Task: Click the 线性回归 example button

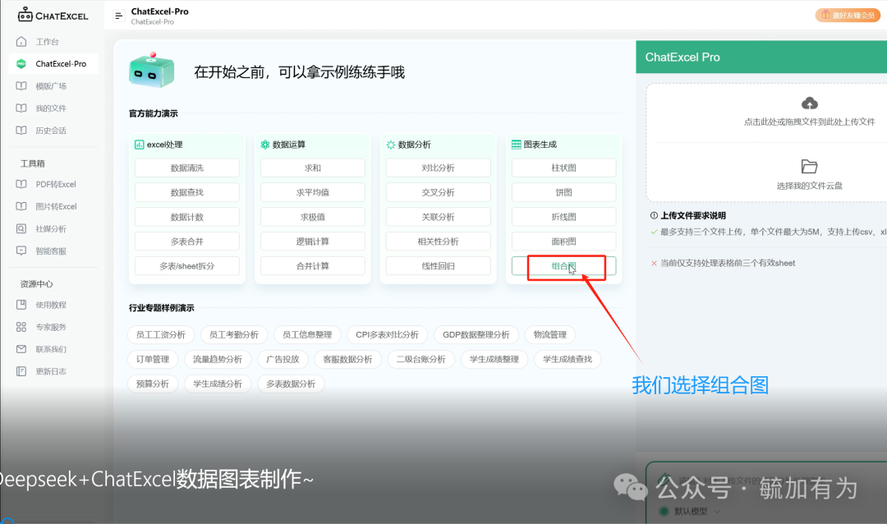Action: [x=439, y=266]
